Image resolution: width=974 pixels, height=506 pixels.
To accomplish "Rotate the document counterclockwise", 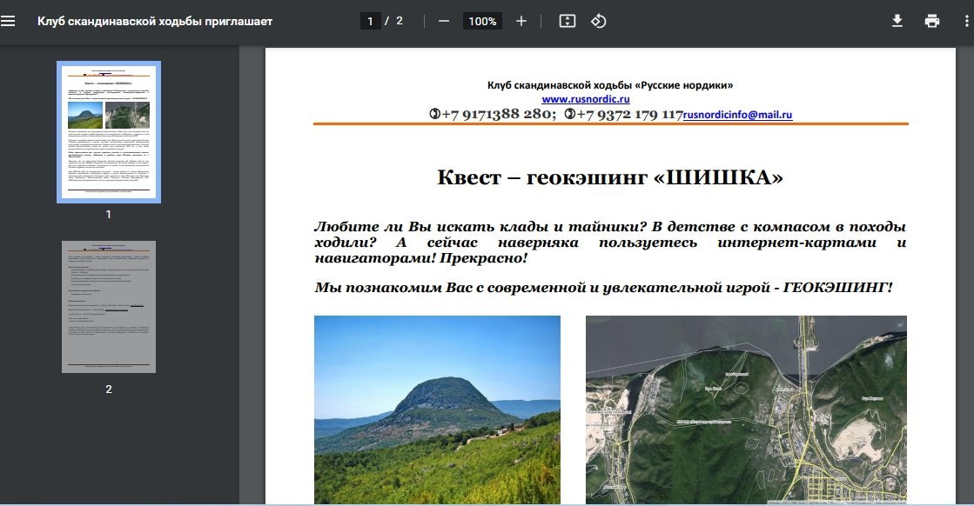I will tap(599, 21).
